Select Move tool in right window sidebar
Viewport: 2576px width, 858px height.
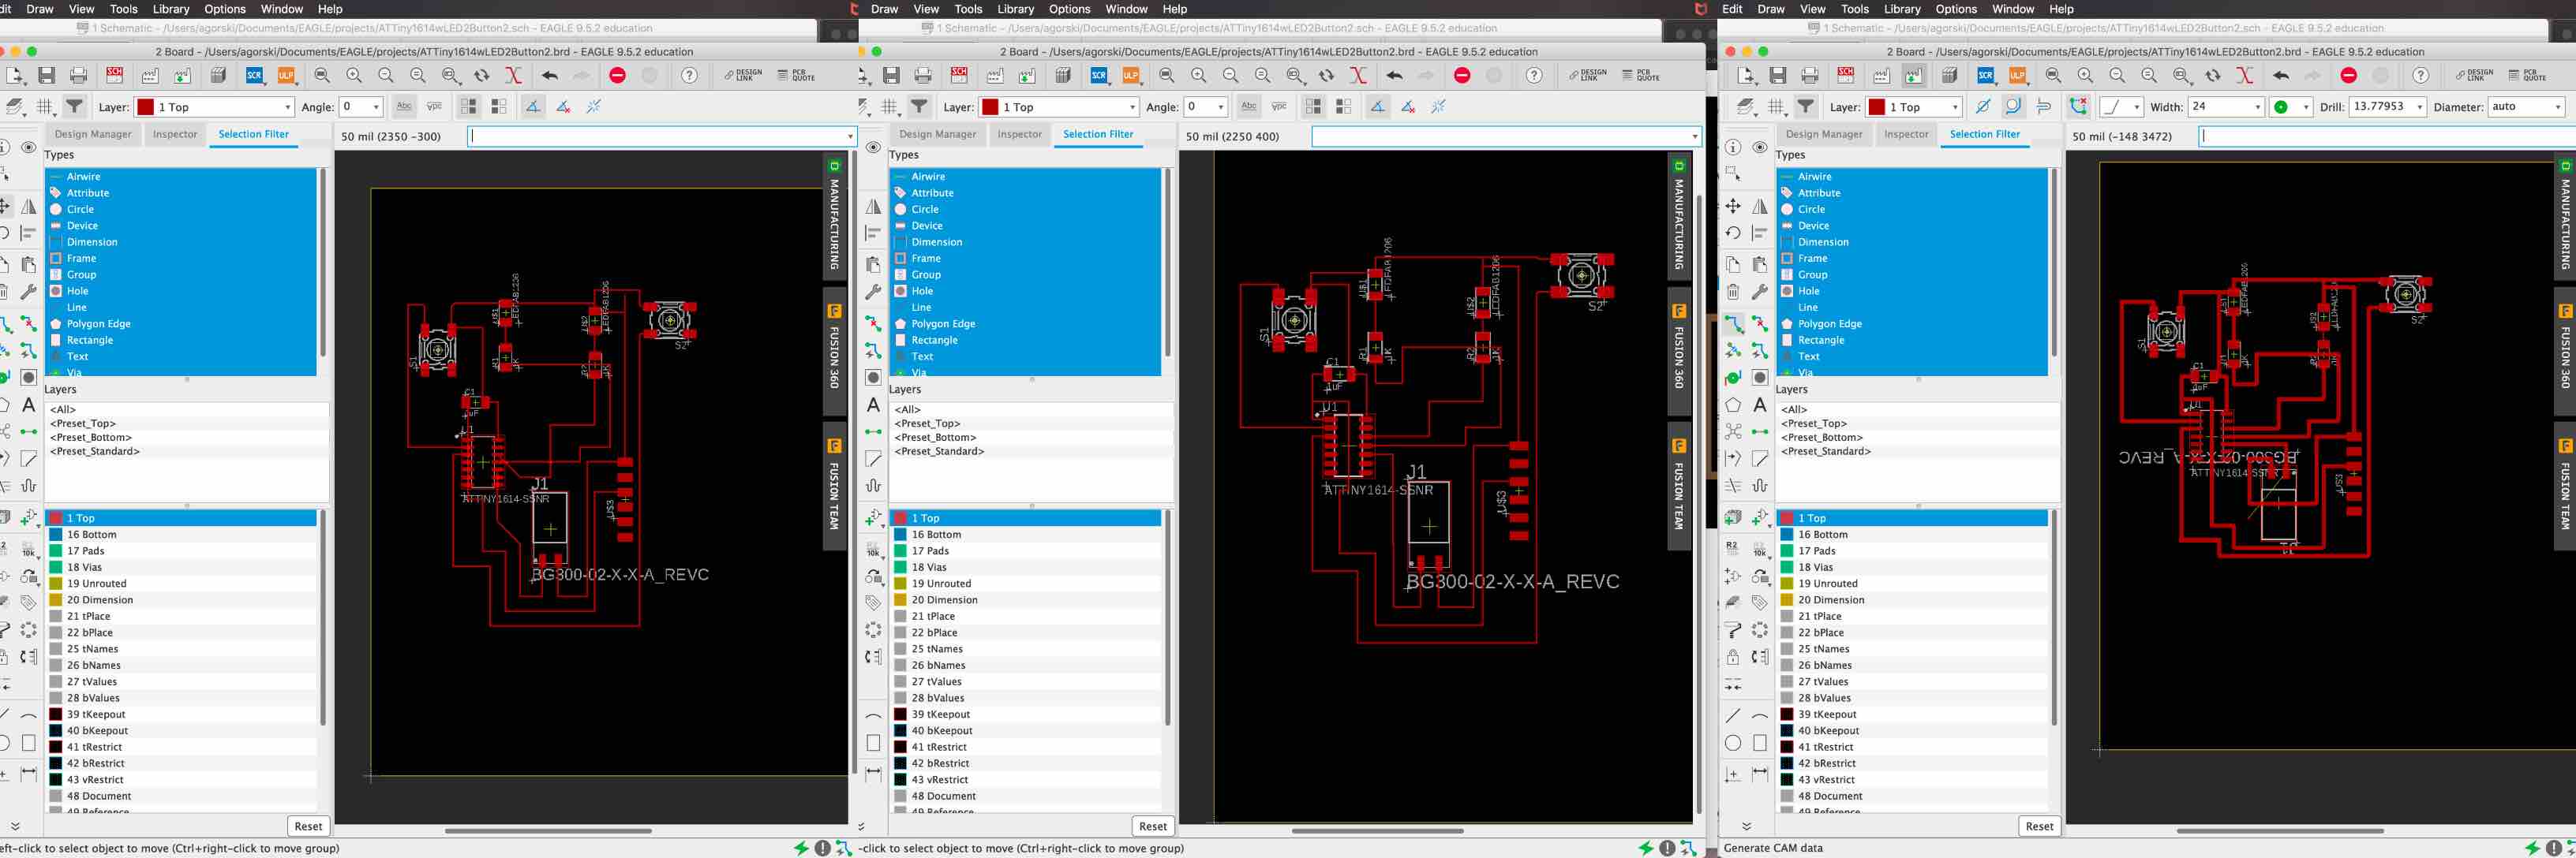[1733, 206]
